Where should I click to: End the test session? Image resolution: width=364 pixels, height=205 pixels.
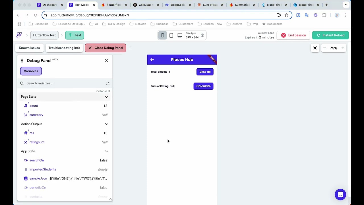[x=293, y=35]
